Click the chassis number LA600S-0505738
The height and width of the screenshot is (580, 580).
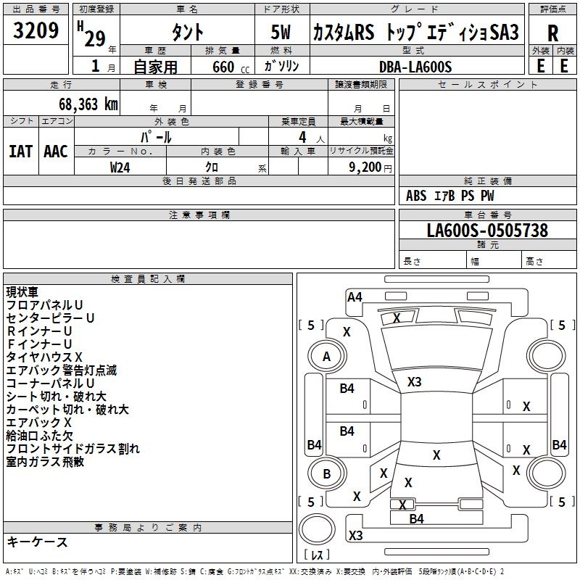pyautogui.click(x=486, y=231)
